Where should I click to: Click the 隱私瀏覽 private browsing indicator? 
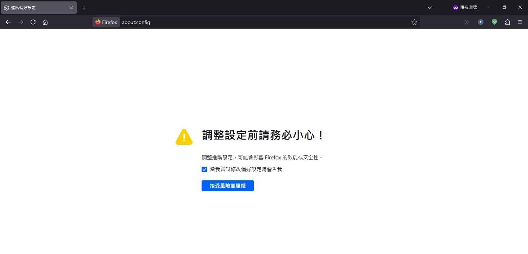pyautogui.click(x=465, y=7)
